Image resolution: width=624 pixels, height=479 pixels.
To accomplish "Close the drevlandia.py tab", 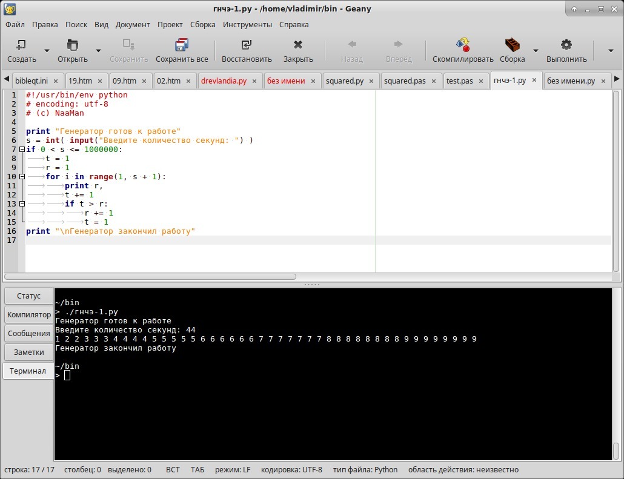I will pos(254,81).
